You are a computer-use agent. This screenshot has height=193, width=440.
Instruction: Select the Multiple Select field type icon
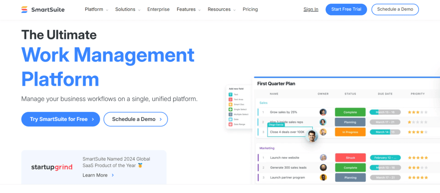point(231,114)
